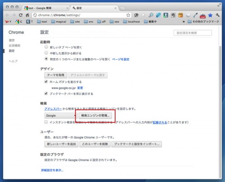The width and height of the screenshot is (225, 182).
Task: Open the Yahoo 'Y' bookmark
Action: (x=8, y=22)
